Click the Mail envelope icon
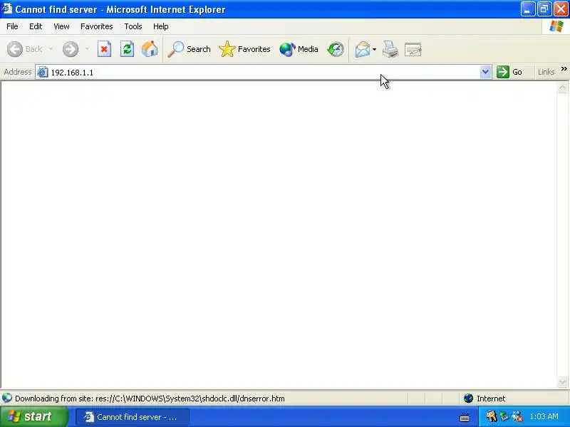 363,49
